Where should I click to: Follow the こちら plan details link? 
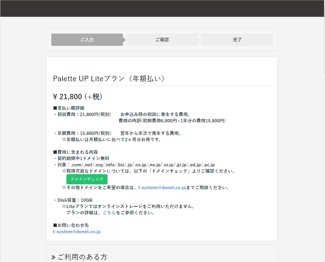click(x=109, y=213)
